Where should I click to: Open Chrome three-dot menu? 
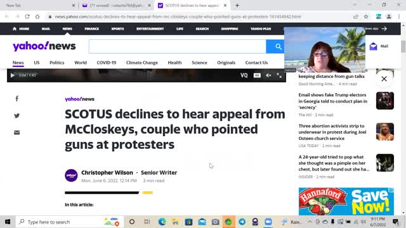point(399,16)
